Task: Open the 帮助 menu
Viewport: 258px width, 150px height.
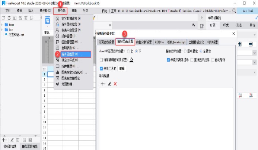Action: coord(74,11)
